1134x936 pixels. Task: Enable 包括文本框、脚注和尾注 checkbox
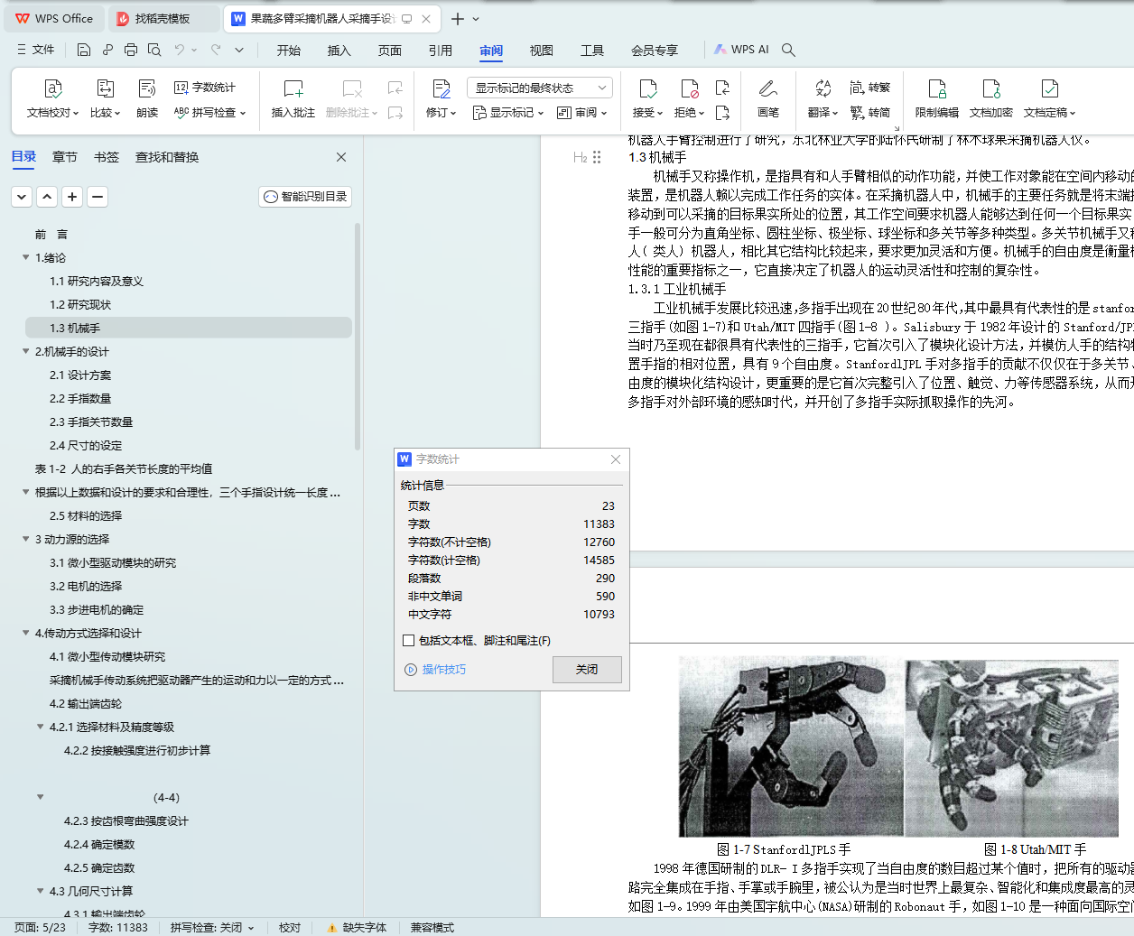pos(408,641)
